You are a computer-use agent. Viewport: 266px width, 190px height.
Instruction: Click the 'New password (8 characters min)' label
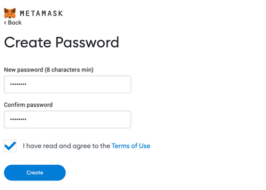click(x=49, y=70)
